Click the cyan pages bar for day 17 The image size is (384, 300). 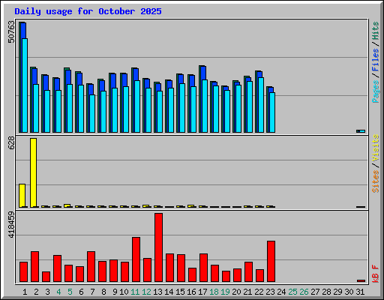coord(205,106)
